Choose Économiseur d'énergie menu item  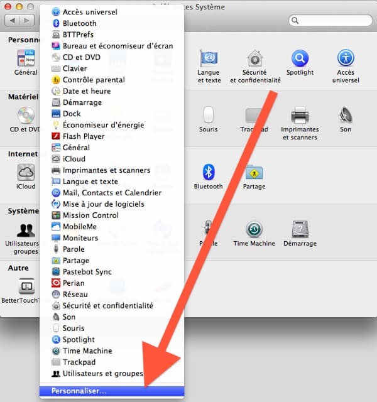[x=112, y=125]
